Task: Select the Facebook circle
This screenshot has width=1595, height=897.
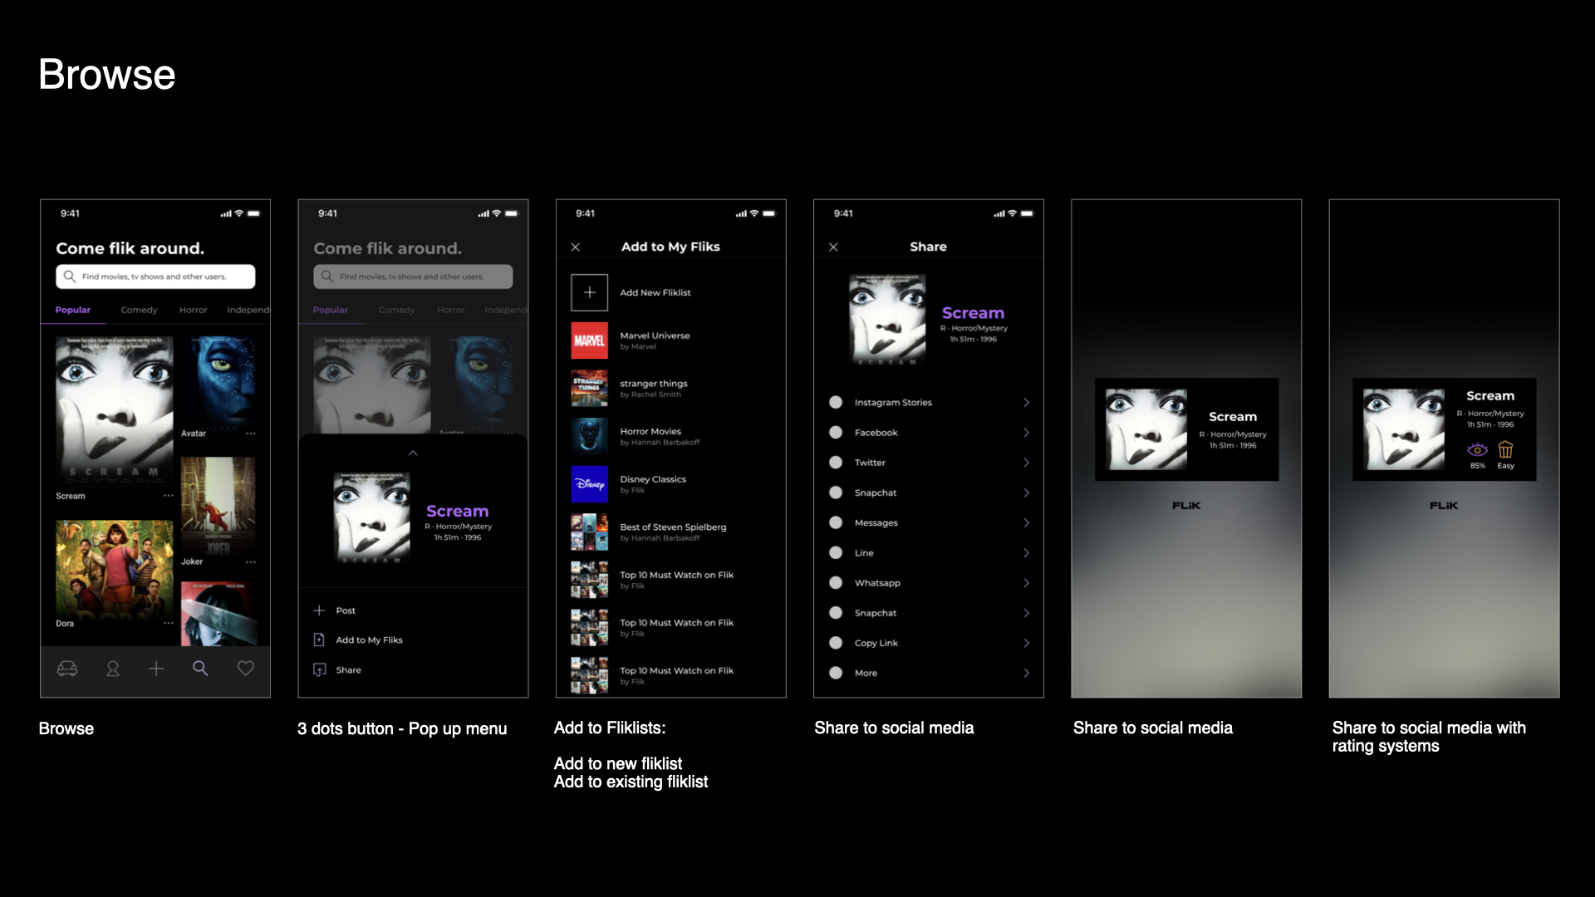Action: tap(836, 433)
